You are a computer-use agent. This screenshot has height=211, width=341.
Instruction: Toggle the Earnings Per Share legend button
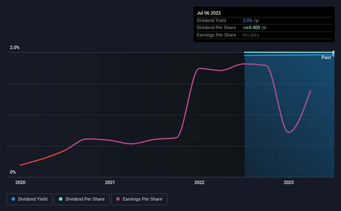pos(139,199)
